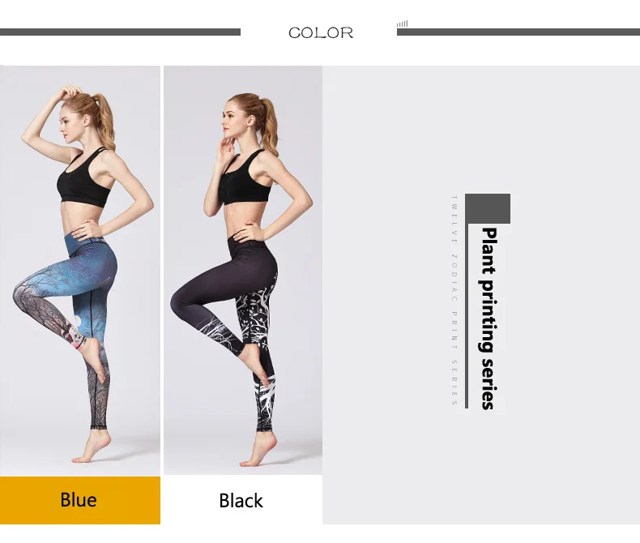This screenshot has height=543, width=640.
Task: Click the Plant printing series title
Action: coord(489,319)
